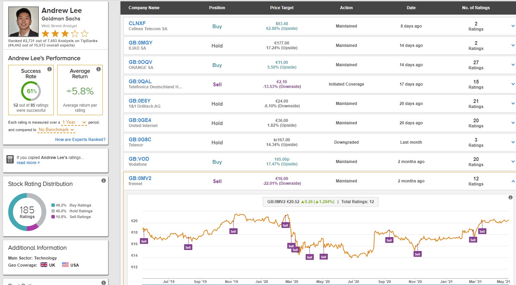516x285 pixels.
Task: Click the Buy position for CLNXF
Action: click(217, 26)
